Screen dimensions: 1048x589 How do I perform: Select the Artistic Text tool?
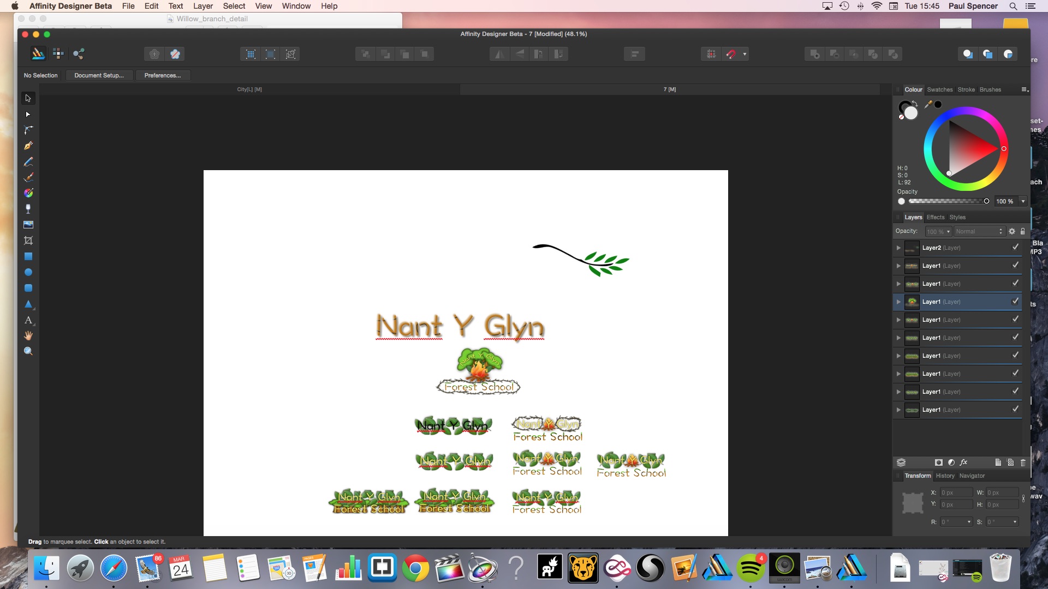pyautogui.click(x=28, y=320)
